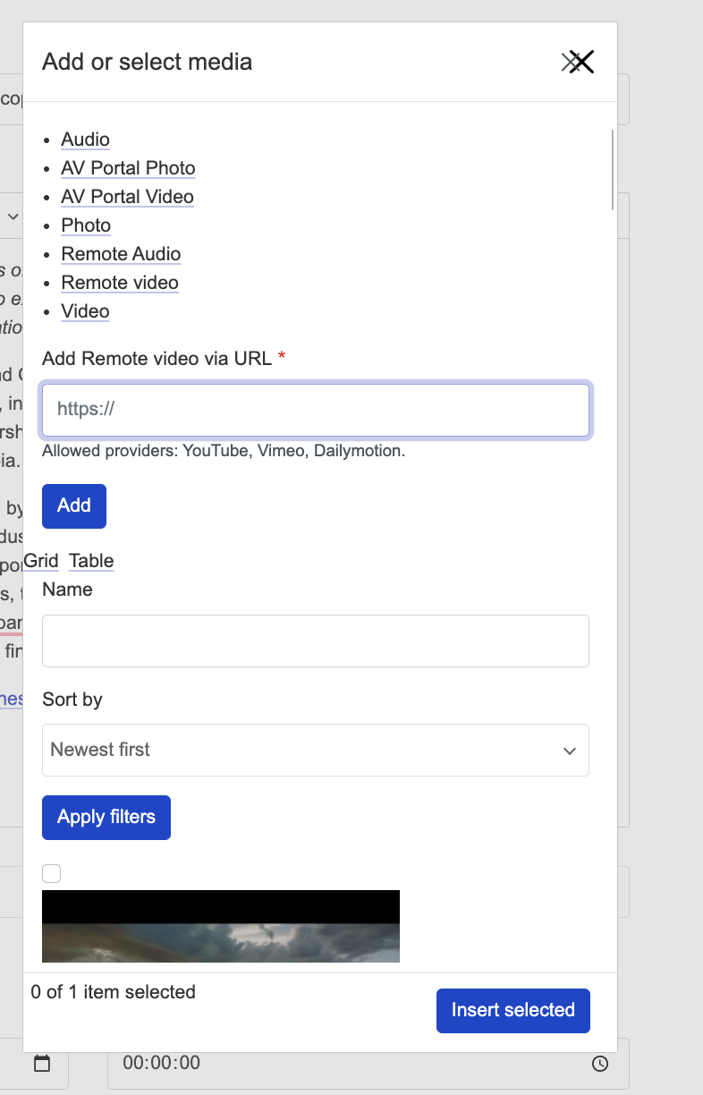Switch to Table view
Image resolution: width=703 pixels, height=1095 pixels.
click(x=91, y=561)
